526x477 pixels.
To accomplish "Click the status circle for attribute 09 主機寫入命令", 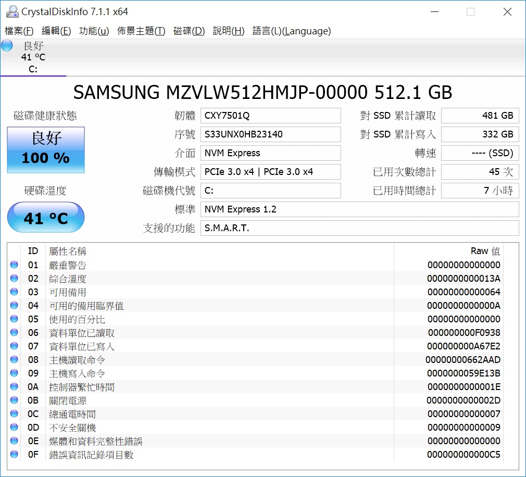I will [14, 373].
